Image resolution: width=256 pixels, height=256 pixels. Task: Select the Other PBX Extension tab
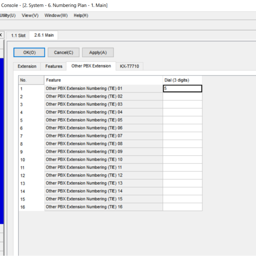point(91,66)
